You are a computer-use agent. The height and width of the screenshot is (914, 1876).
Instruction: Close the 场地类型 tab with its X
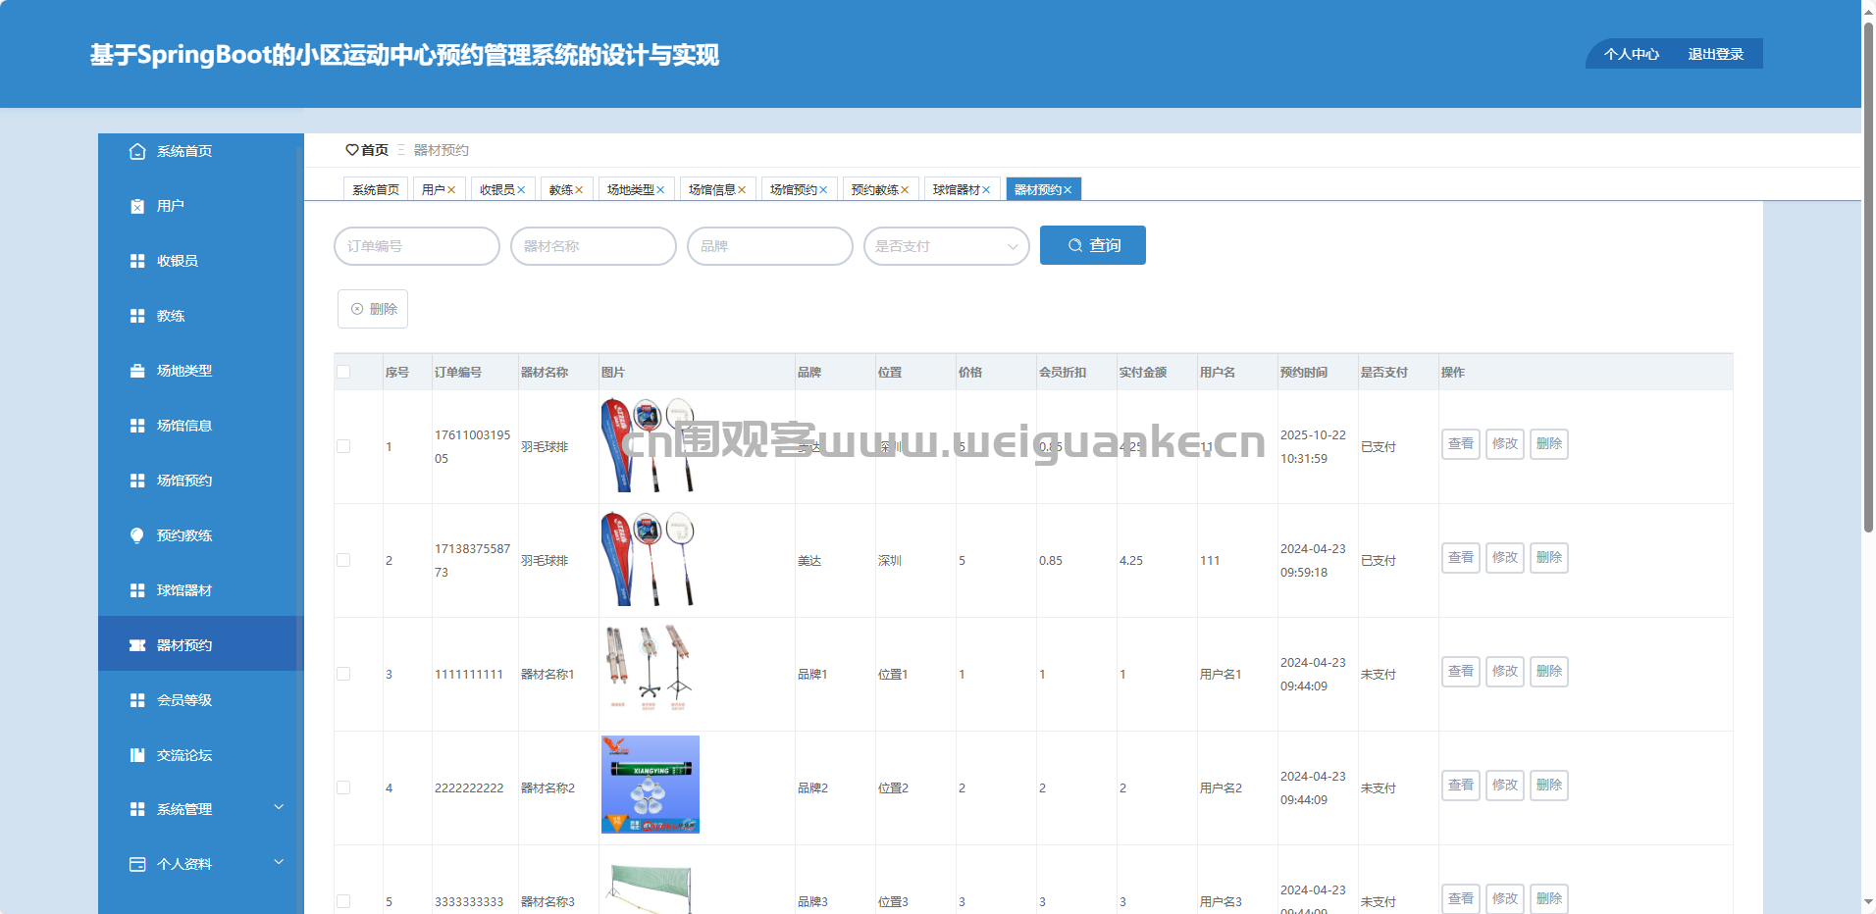(x=660, y=190)
